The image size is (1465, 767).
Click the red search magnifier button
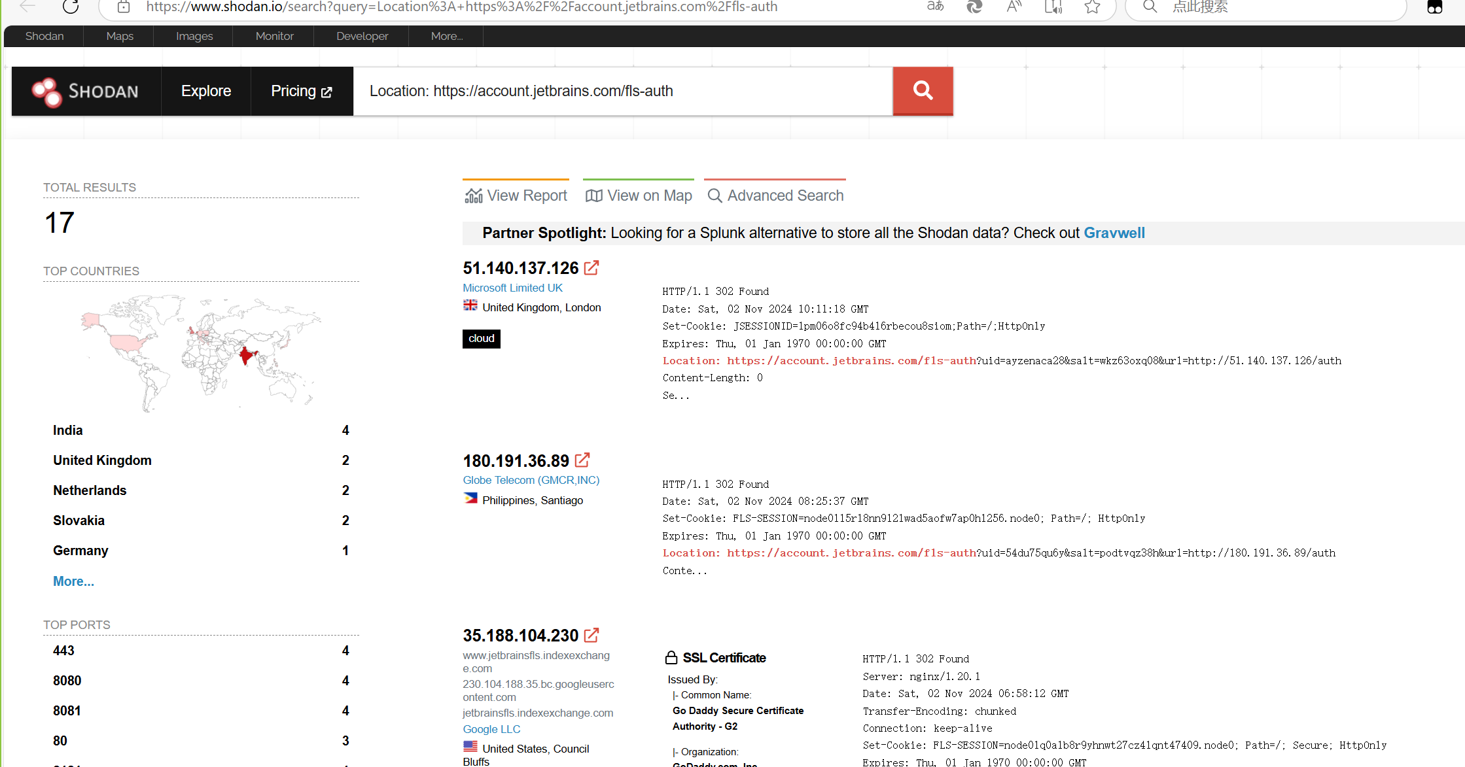(923, 91)
